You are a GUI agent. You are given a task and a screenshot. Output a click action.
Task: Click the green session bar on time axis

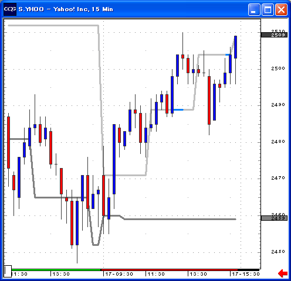click(x=56, y=270)
